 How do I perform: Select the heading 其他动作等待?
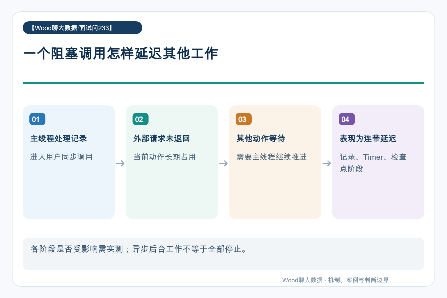click(261, 139)
